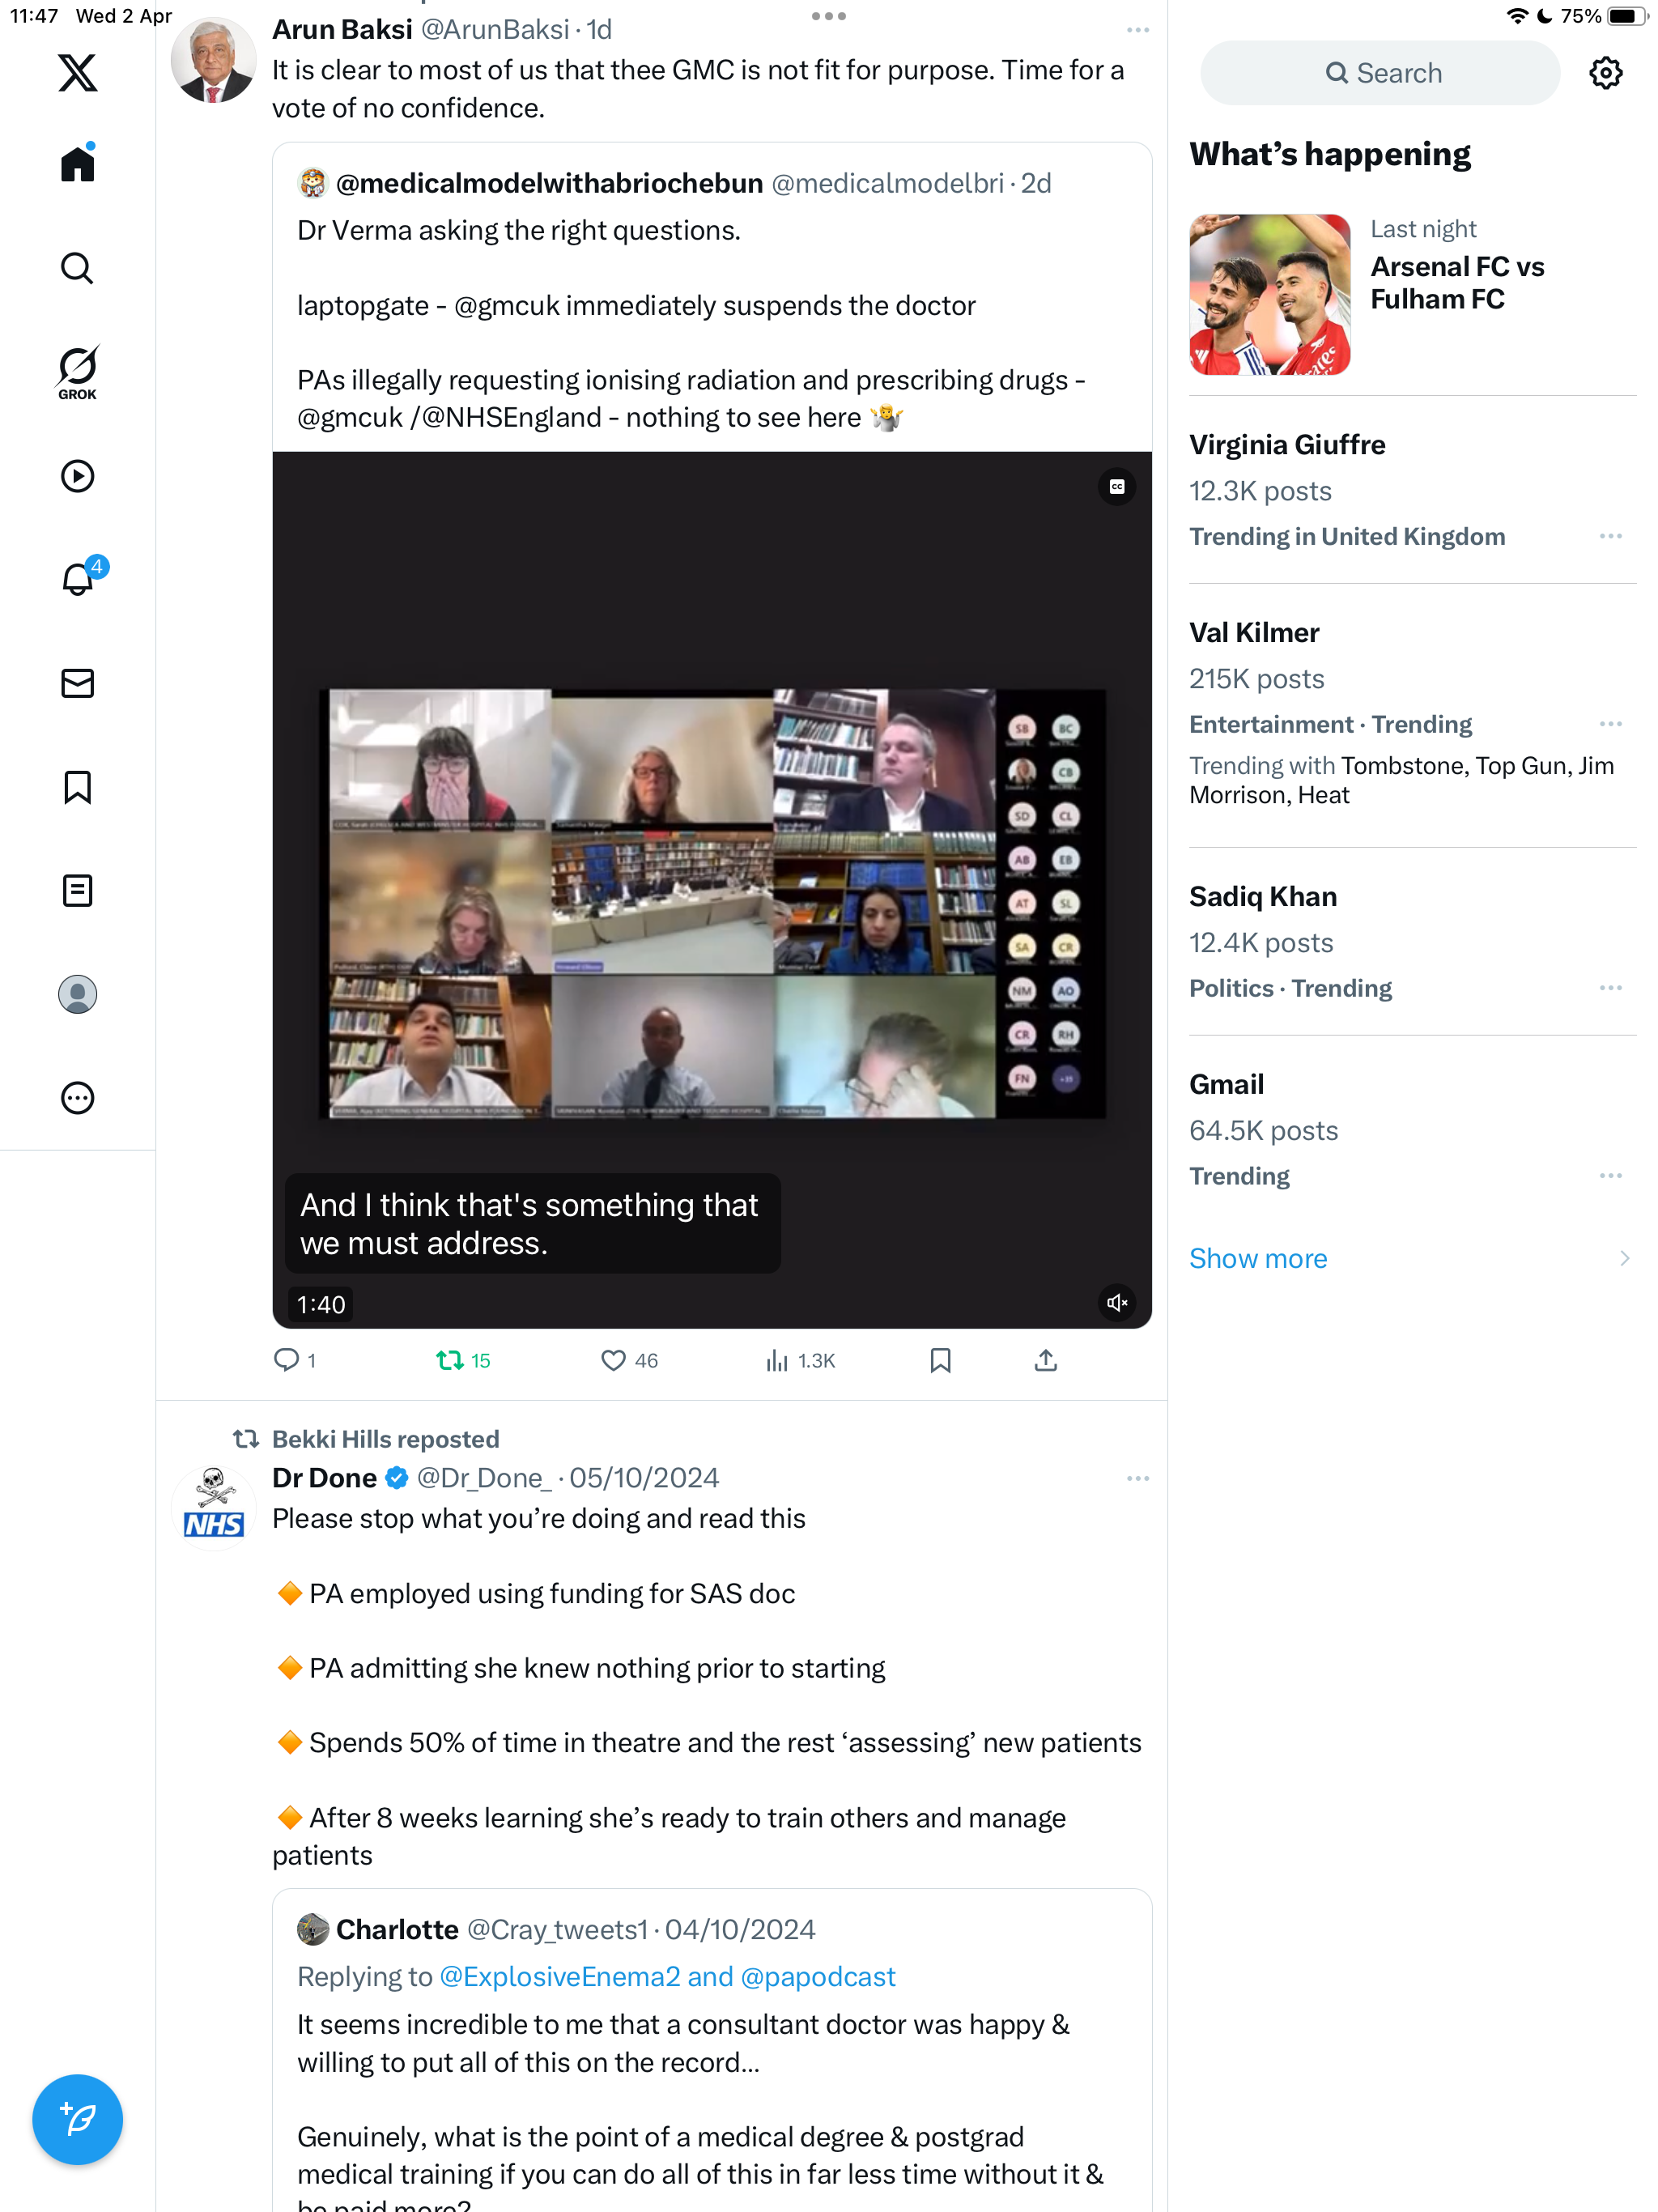Screen dimensions: 1658x2212
Task: Open the @papodcast mention link
Action: [x=818, y=1976]
